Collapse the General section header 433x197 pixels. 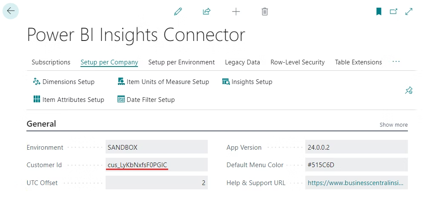tap(41, 124)
